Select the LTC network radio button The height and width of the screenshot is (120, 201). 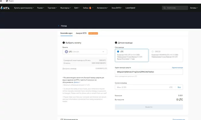pos(118,52)
